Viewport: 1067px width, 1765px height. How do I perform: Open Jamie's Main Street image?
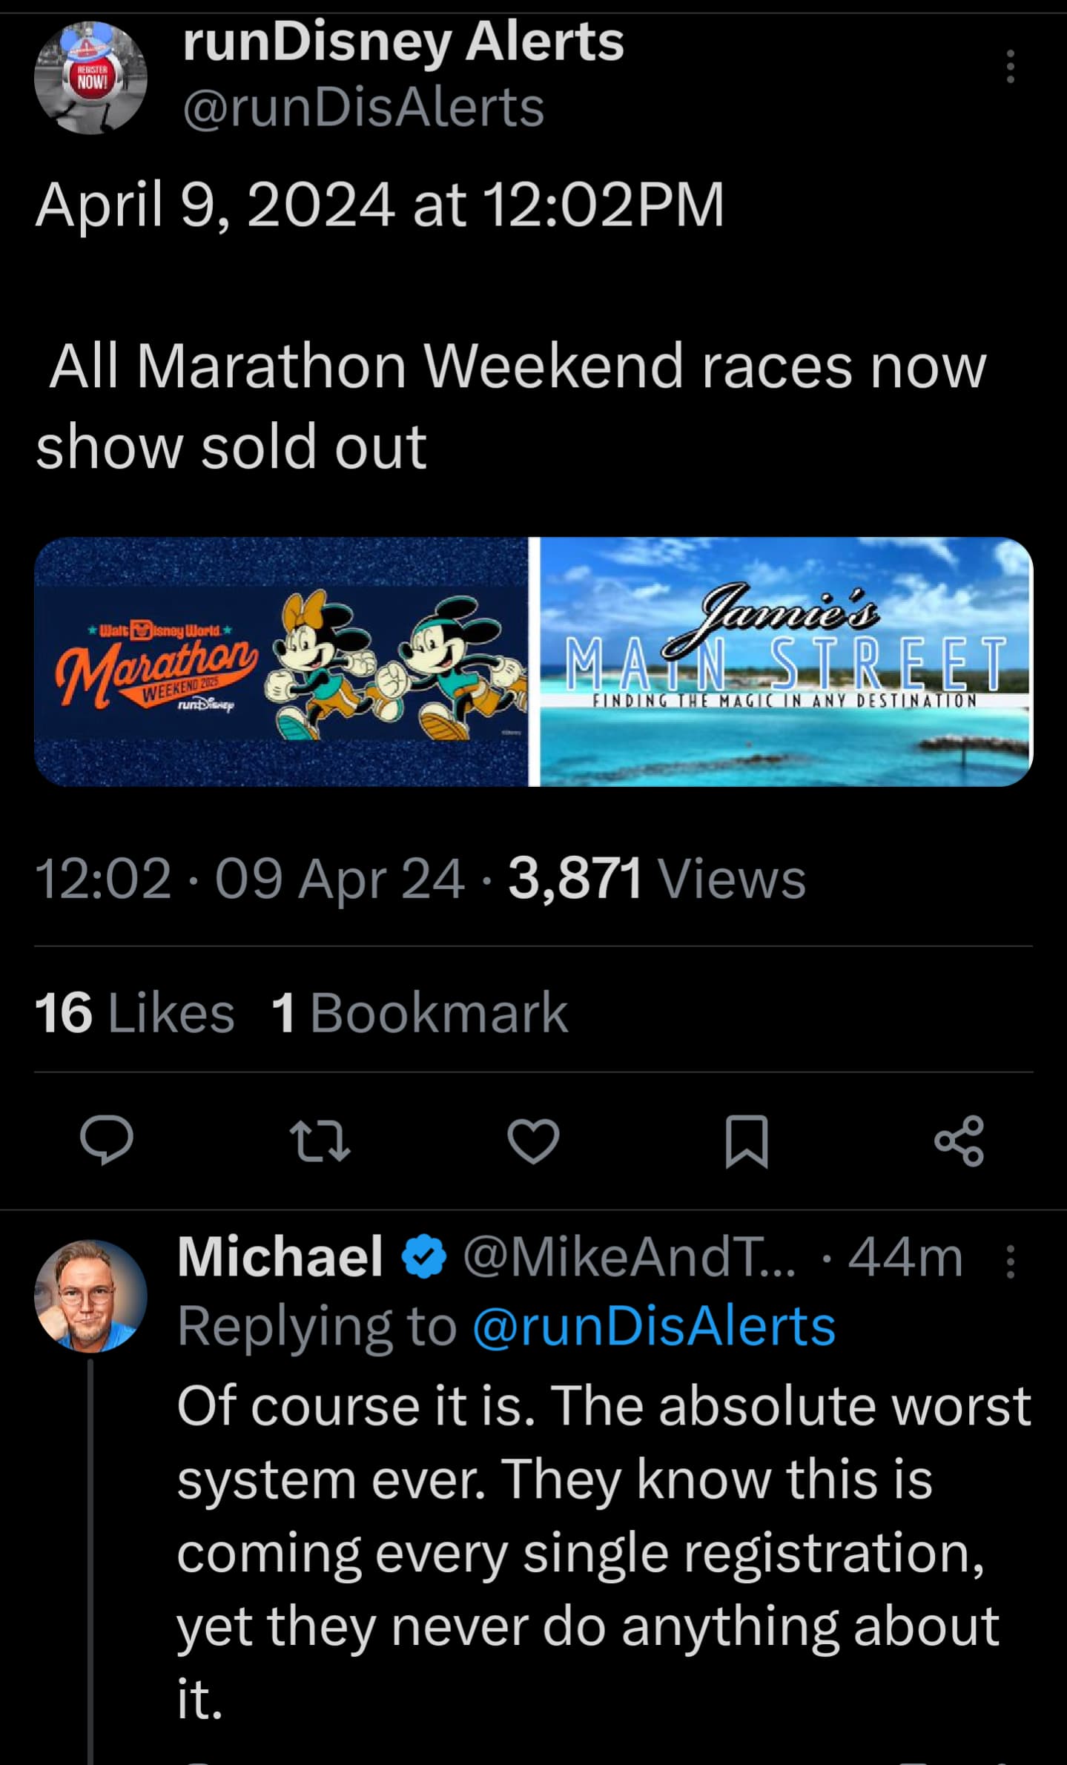(786, 662)
